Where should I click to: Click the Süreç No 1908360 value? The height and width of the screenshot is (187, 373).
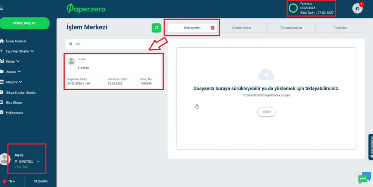[146, 84]
